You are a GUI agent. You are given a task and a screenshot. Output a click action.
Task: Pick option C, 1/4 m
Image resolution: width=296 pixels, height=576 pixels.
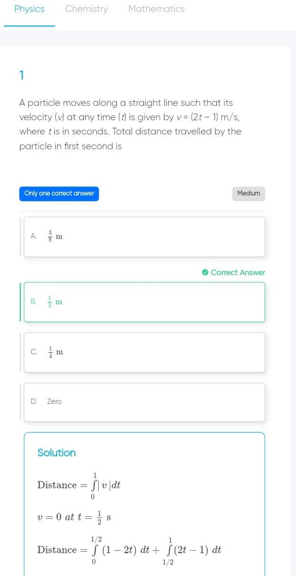(x=144, y=352)
